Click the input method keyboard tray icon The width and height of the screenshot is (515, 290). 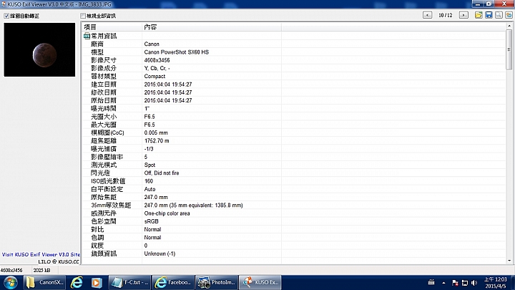431,282
